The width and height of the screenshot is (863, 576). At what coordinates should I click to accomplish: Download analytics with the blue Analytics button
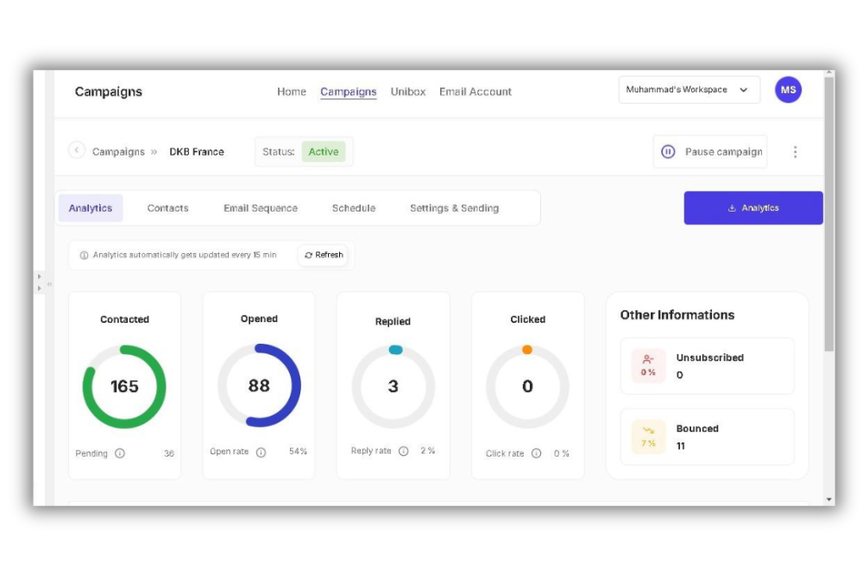(x=753, y=208)
